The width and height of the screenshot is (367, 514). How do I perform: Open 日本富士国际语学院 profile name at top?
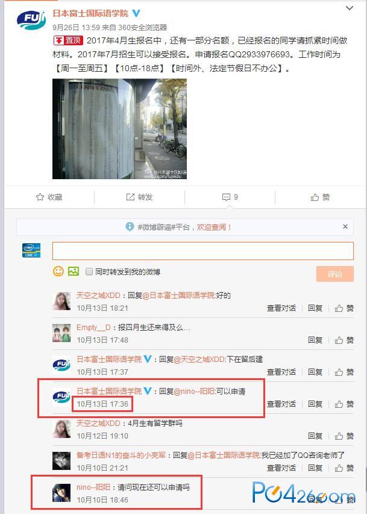90,13
